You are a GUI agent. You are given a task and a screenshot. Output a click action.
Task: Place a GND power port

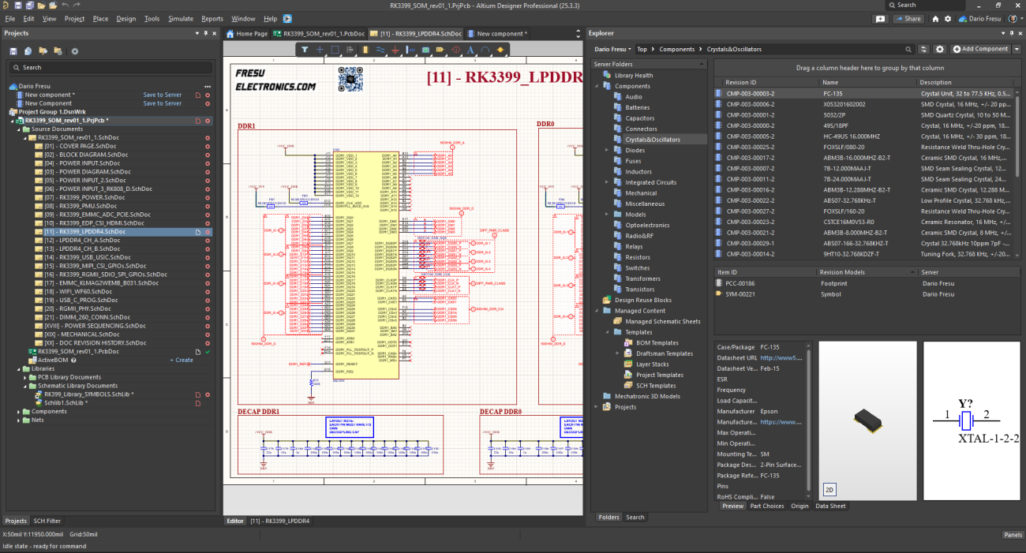(x=395, y=50)
